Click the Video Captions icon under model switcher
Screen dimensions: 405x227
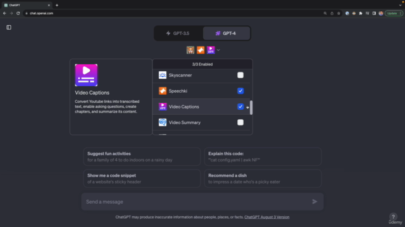click(211, 50)
